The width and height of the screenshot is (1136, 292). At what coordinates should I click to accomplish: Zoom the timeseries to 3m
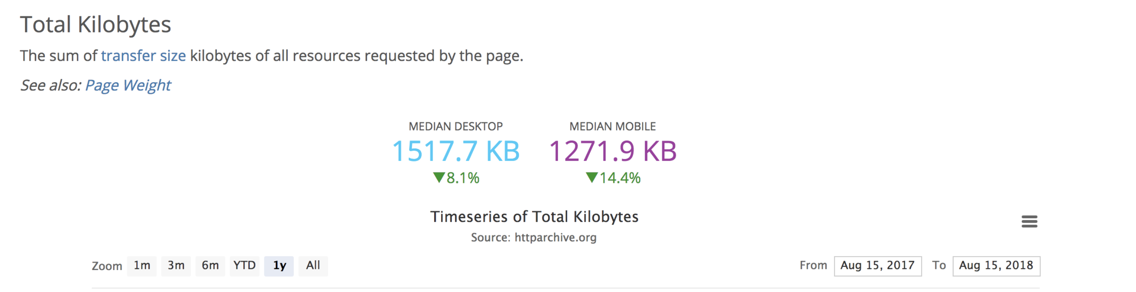tap(176, 266)
